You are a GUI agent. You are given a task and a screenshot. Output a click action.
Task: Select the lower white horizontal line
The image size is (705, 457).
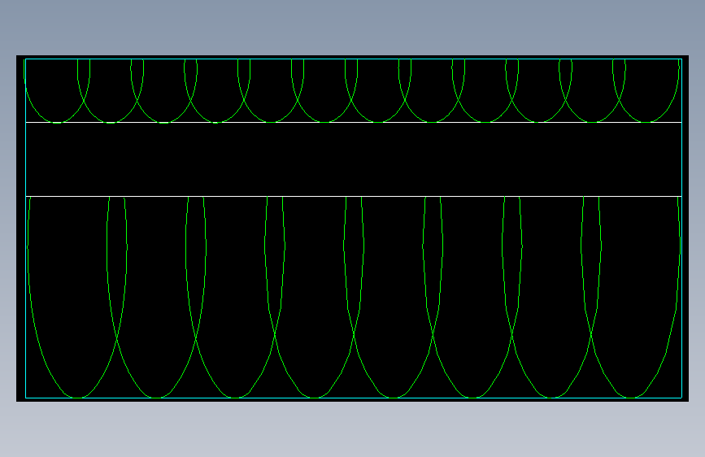click(354, 196)
